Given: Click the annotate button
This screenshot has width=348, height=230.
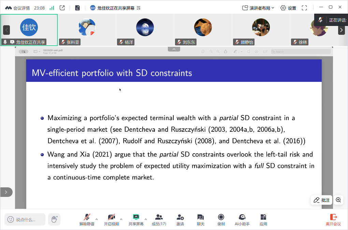Looking at the screenshot, I should click(x=322, y=200).
